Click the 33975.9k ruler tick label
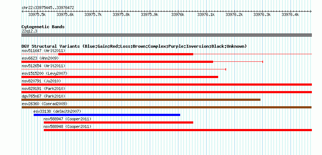The image size is (322, 155). coord(150,15)
